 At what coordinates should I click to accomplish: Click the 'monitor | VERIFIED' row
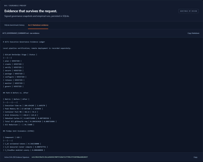(x=14, y=83)
